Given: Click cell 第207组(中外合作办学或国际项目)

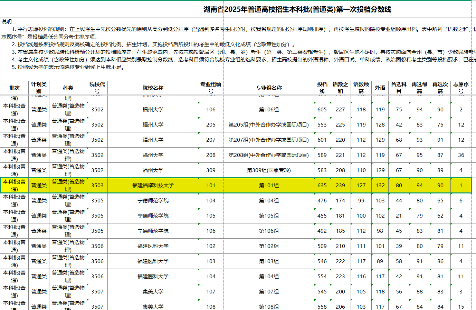Looking at the screenshot, I should 269,140.
